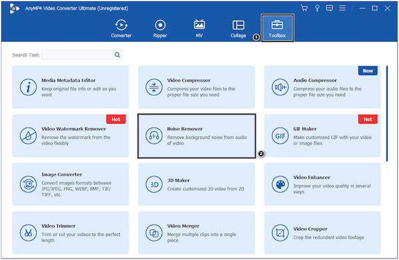Viewport: 399px width, 260px height.
Task: Open the hamburger menu icon
Action: pos(342,8)
